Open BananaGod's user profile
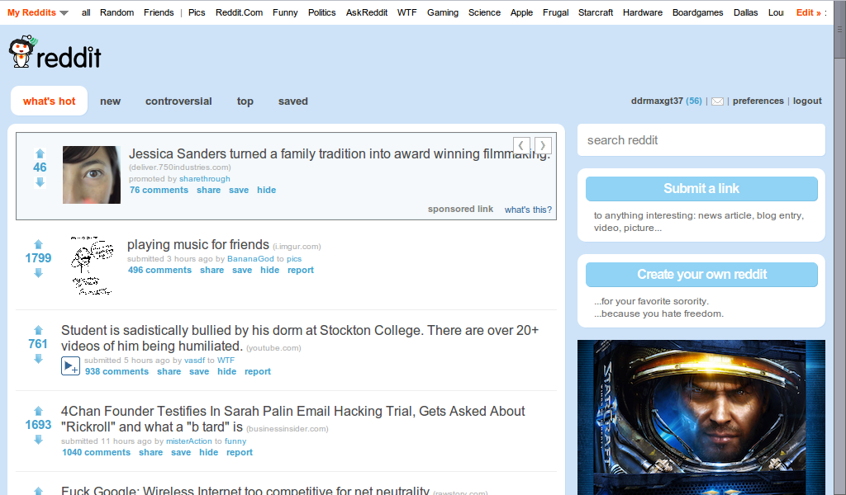Image resolution: width=846 pixels, height=495 pixels. tap(250, 258)
